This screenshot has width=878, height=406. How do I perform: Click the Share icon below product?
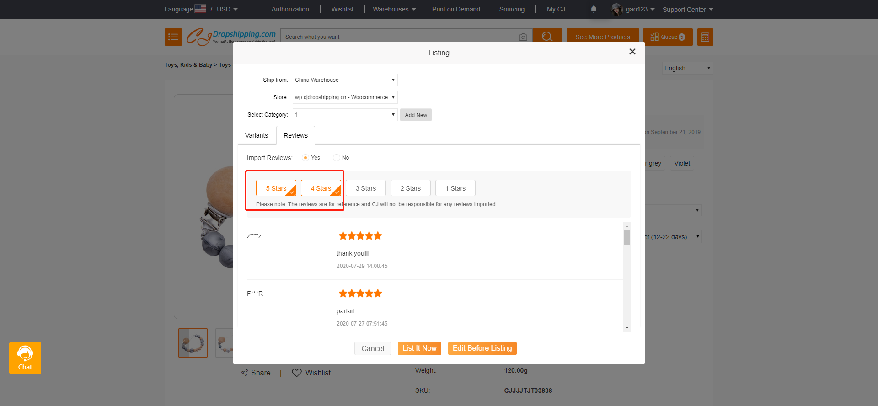click(245, 373)
